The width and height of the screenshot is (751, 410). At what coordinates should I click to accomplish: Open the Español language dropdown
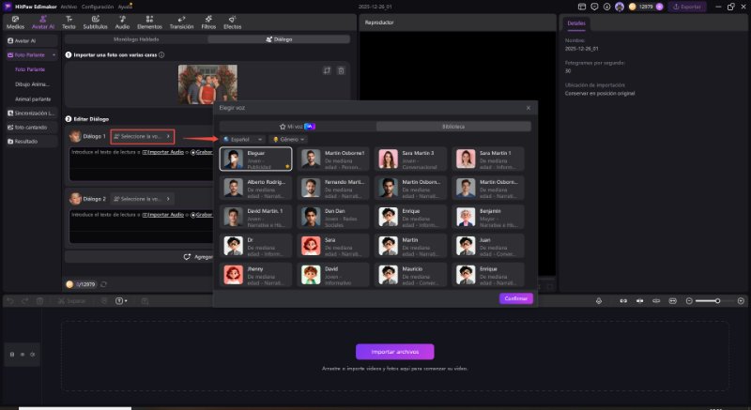coord(242,139)
